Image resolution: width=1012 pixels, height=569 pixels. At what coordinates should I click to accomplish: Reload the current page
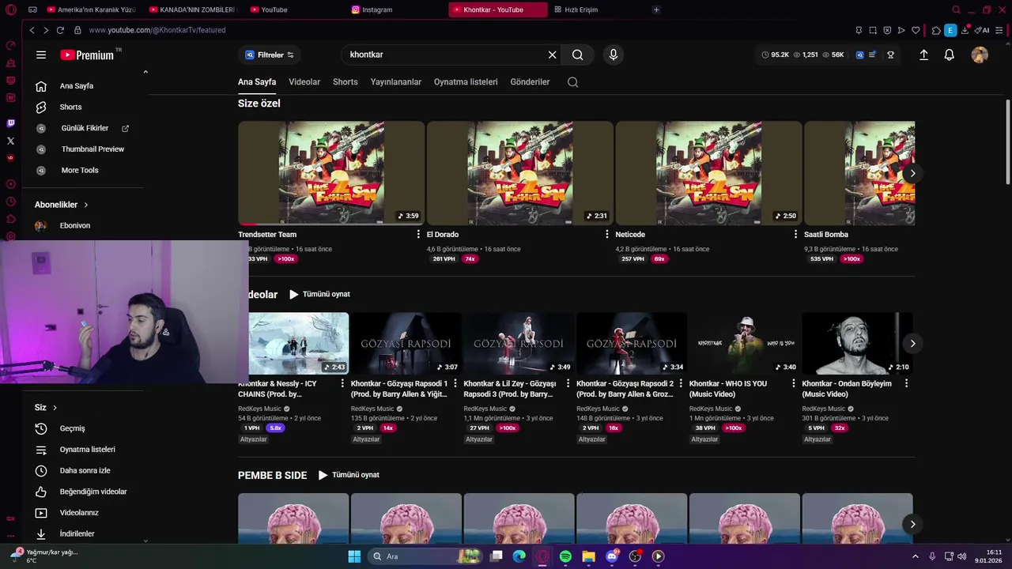60,30
